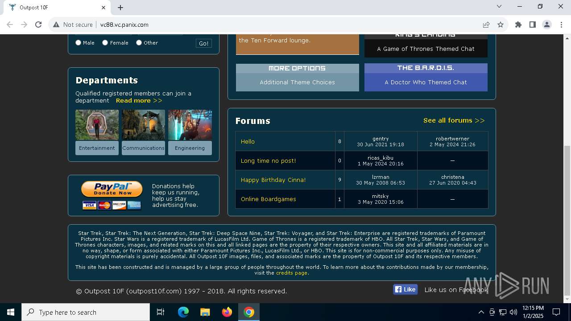Bookmark this page with star icon
Viewport: 571px width, 321px height.
[x=501, y=25]
